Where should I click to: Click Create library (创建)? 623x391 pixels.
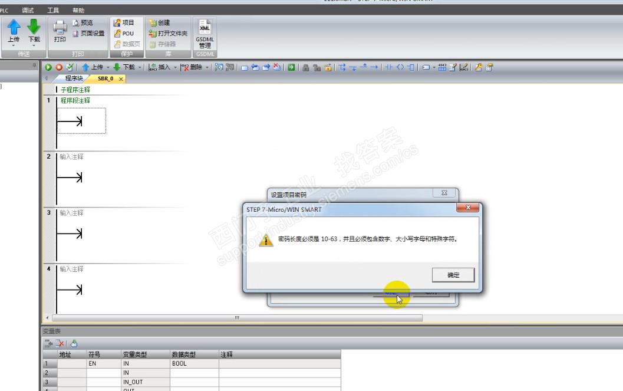point(159,22)
